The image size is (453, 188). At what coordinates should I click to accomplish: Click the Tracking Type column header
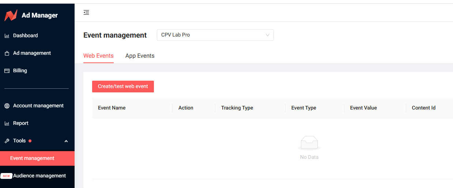(237, 108)
